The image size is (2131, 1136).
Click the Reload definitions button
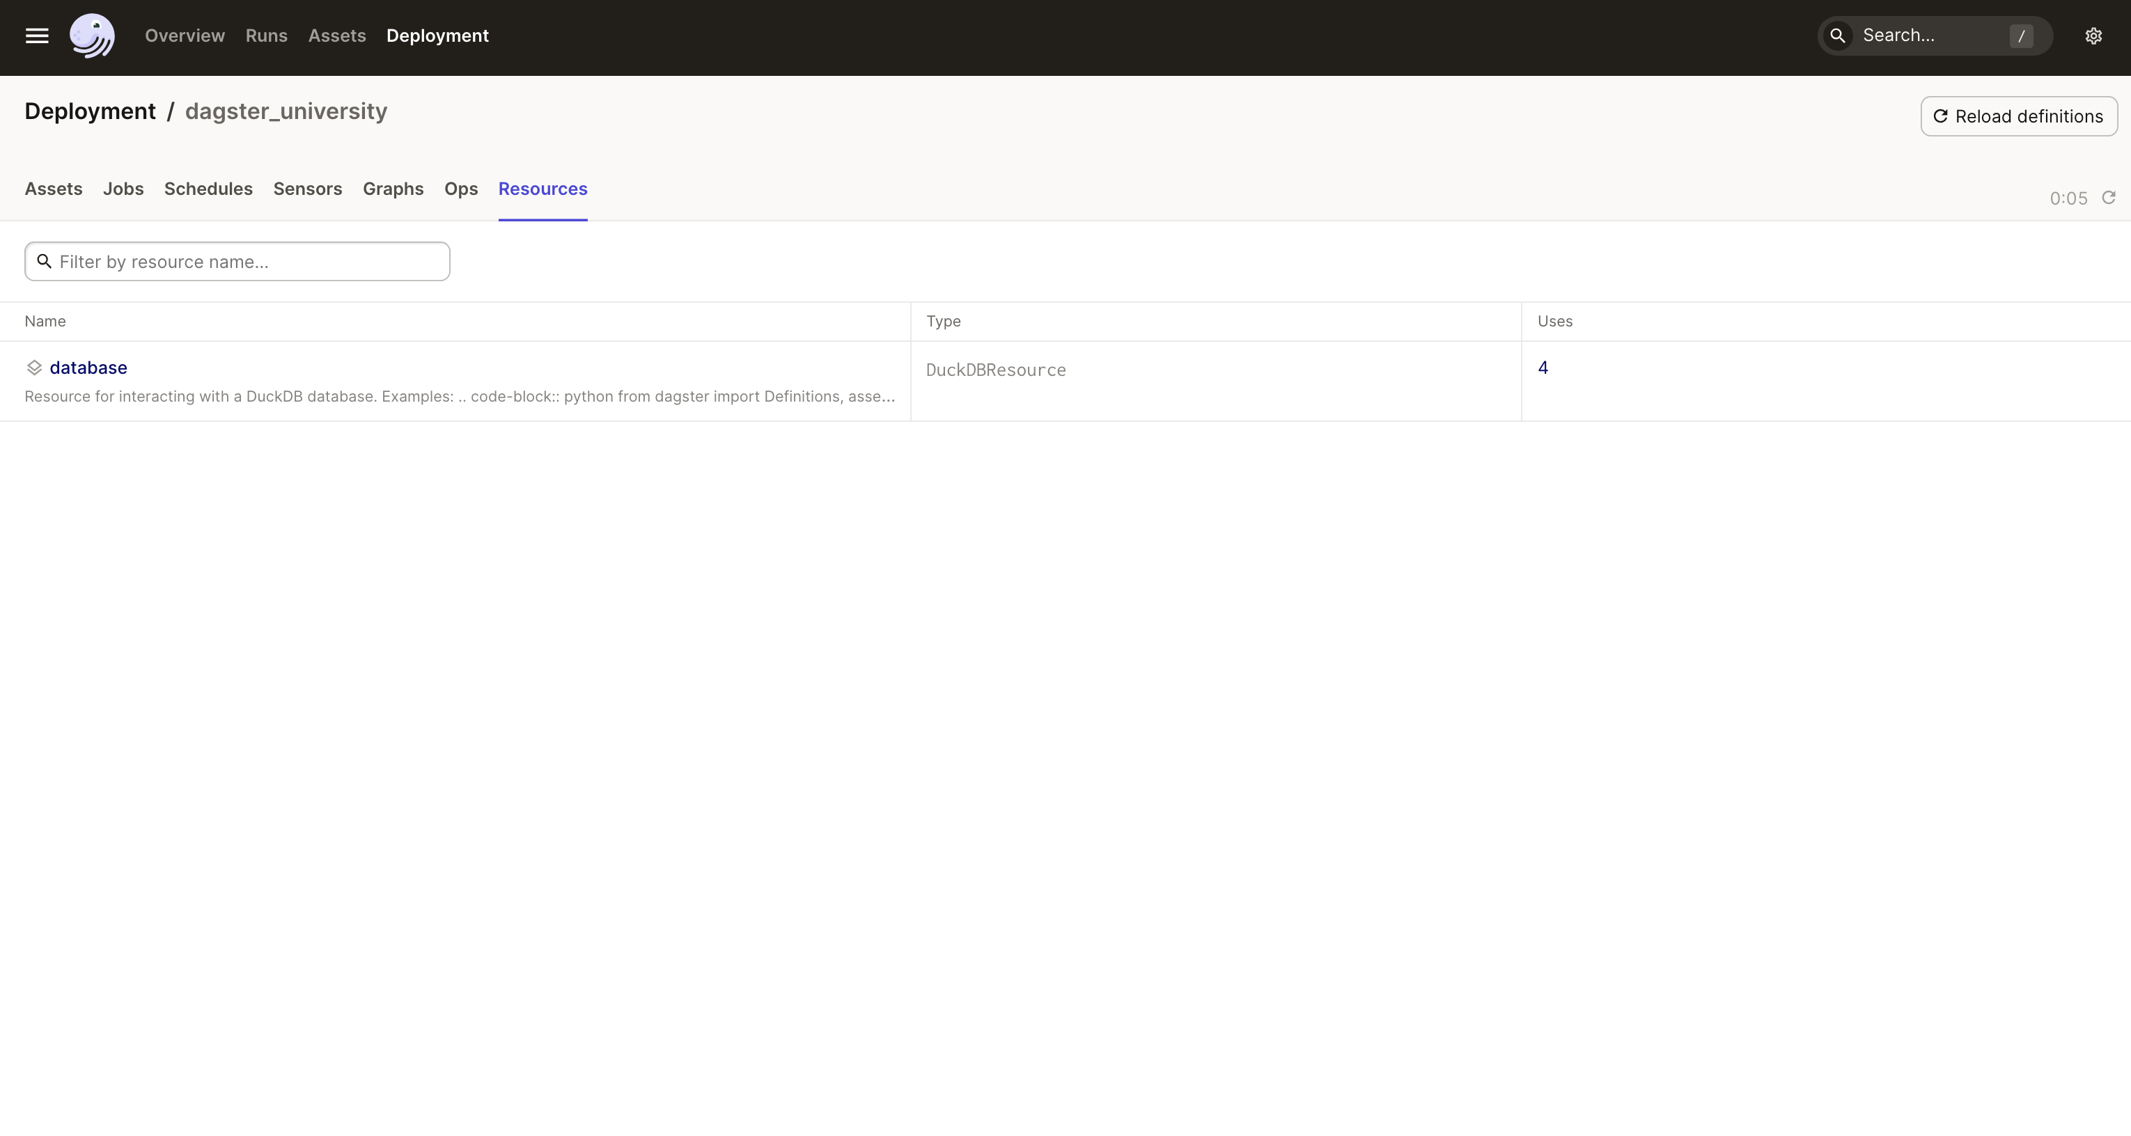click(2018, 116)
